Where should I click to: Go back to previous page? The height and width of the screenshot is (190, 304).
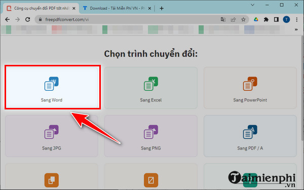tap(8, 19)
